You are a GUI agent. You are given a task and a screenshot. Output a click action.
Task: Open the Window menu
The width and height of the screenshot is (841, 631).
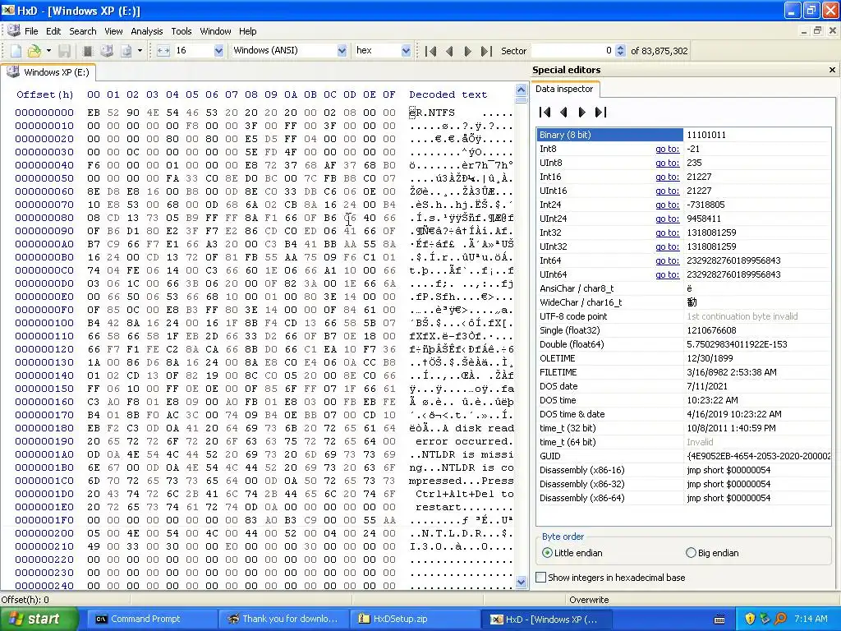point(215,31)
